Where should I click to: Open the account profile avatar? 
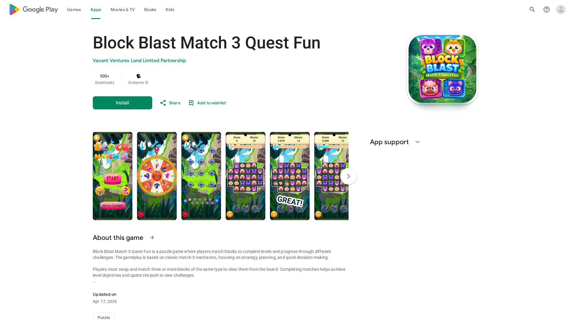tap(561, 10)
